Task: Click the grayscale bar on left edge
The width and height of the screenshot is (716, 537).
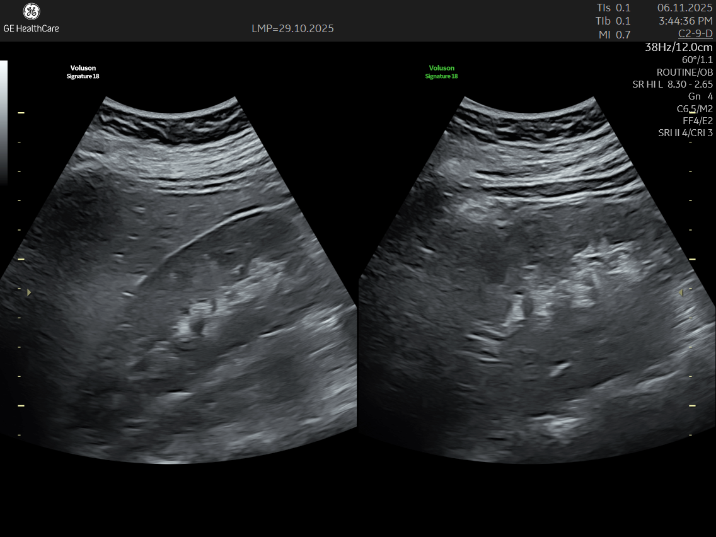Action: pyautogui.click(x=4, y=122)
